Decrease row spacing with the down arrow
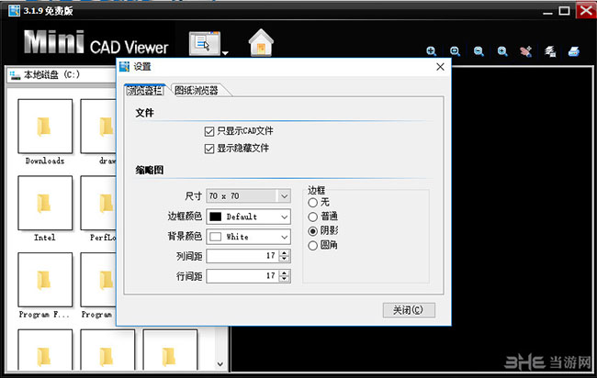 (x=285, y=279)
